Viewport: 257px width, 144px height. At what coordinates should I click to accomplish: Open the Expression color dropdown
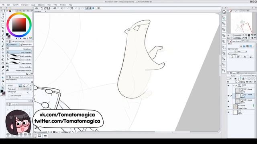pyautogui.click(x=238, y=52)
